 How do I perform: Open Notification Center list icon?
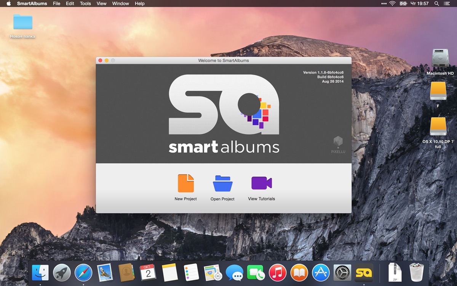pos(447,3)
